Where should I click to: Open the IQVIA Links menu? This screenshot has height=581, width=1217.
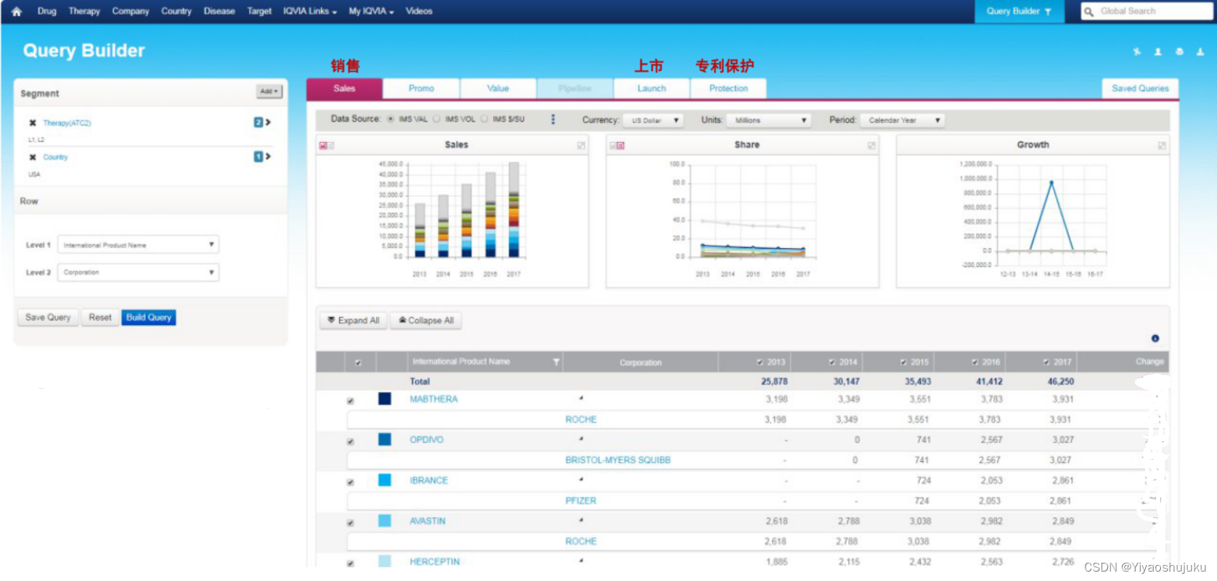pyautogui.click(x=310, y=11)
